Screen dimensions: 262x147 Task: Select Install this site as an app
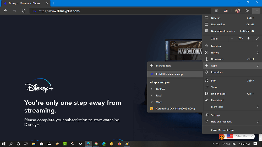tap(175, 74)
